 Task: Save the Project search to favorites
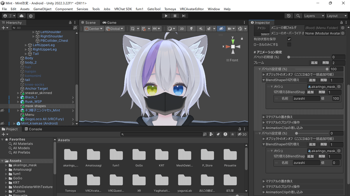pyautogui.click(x=232, y=134)
